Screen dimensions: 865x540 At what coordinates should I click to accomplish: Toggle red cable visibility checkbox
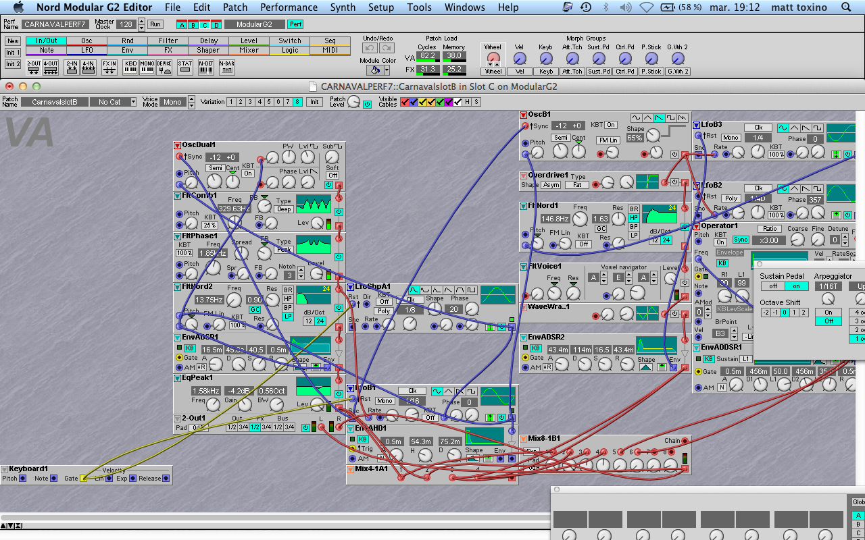click(404, 102)
